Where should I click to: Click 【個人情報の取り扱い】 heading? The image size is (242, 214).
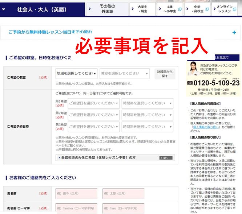click(205, 137)
